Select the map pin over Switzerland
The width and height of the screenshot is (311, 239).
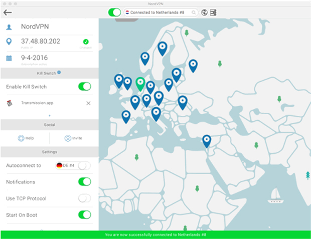tap(146, 101)
